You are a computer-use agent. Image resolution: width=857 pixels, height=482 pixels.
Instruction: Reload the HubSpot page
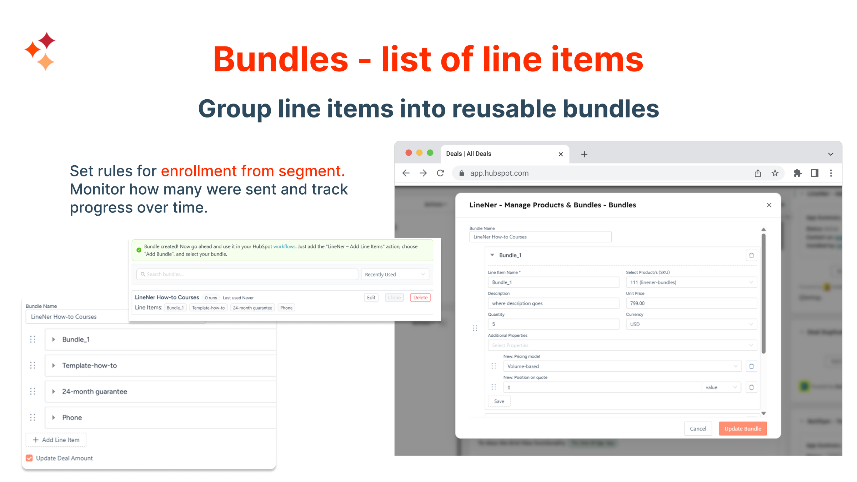(440, 173)
